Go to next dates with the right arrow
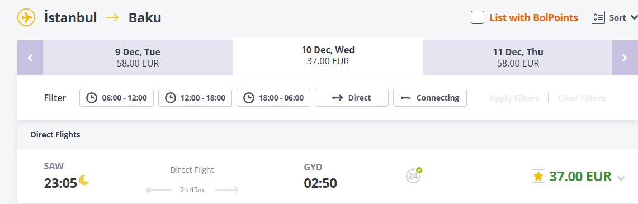The image size is (638, 204). point(625,58)
